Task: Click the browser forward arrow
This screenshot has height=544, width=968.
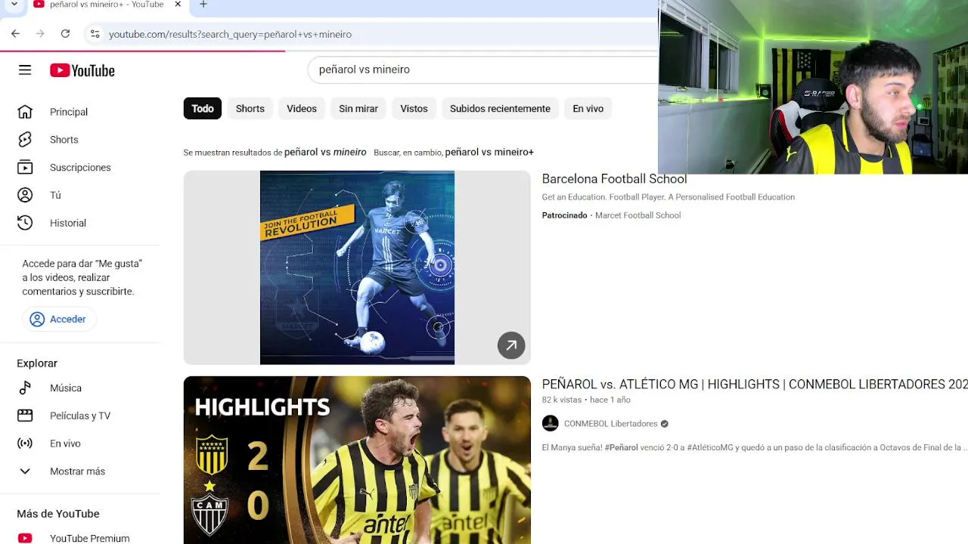Action: point(40,34)
